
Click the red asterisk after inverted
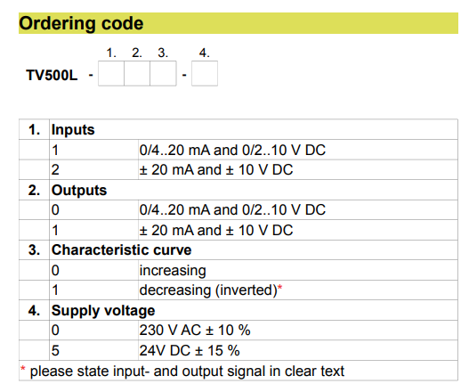click(280, 288)
